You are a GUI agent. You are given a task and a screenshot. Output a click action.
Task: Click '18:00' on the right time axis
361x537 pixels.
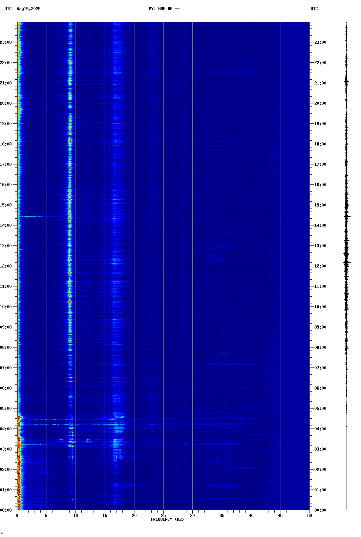tap(320, 144)
